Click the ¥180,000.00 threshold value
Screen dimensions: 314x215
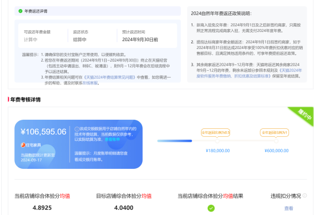218,151
